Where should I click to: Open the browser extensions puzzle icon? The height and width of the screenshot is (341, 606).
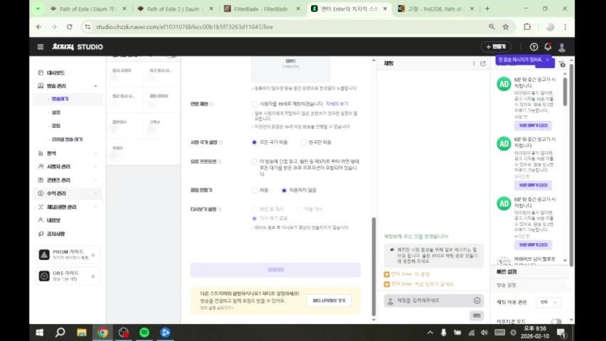click(x=527, y=27)
